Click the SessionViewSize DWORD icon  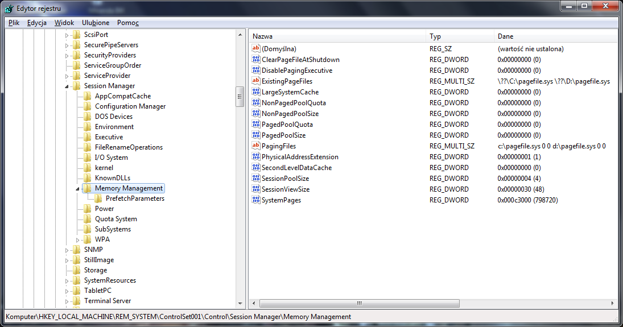[256, 189]
